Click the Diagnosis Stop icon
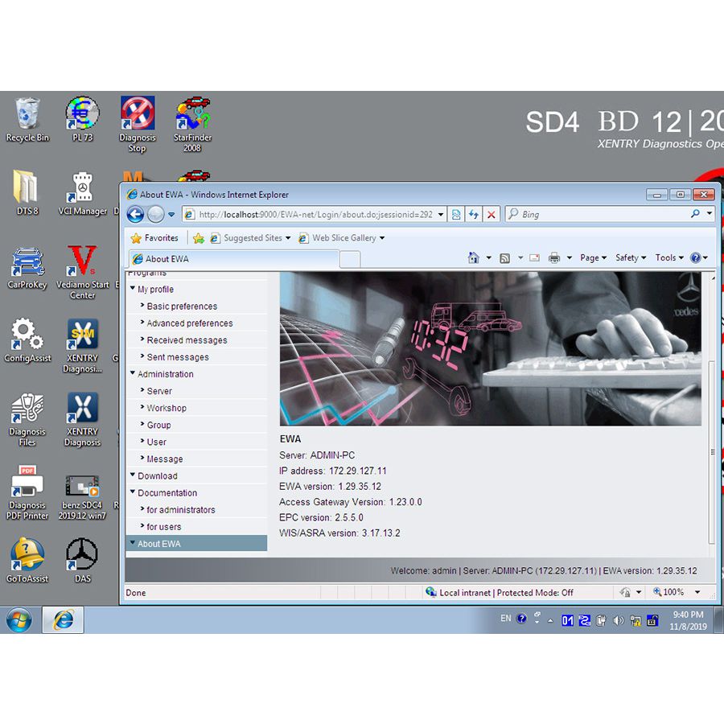The height and width of the screenshot is (724, 724). click(x=138, y=116)
